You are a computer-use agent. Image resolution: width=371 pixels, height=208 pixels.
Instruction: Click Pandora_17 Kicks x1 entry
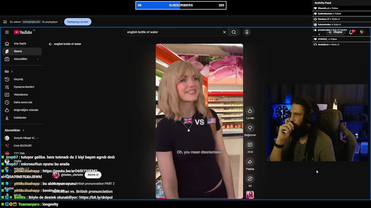click(341, 19)
